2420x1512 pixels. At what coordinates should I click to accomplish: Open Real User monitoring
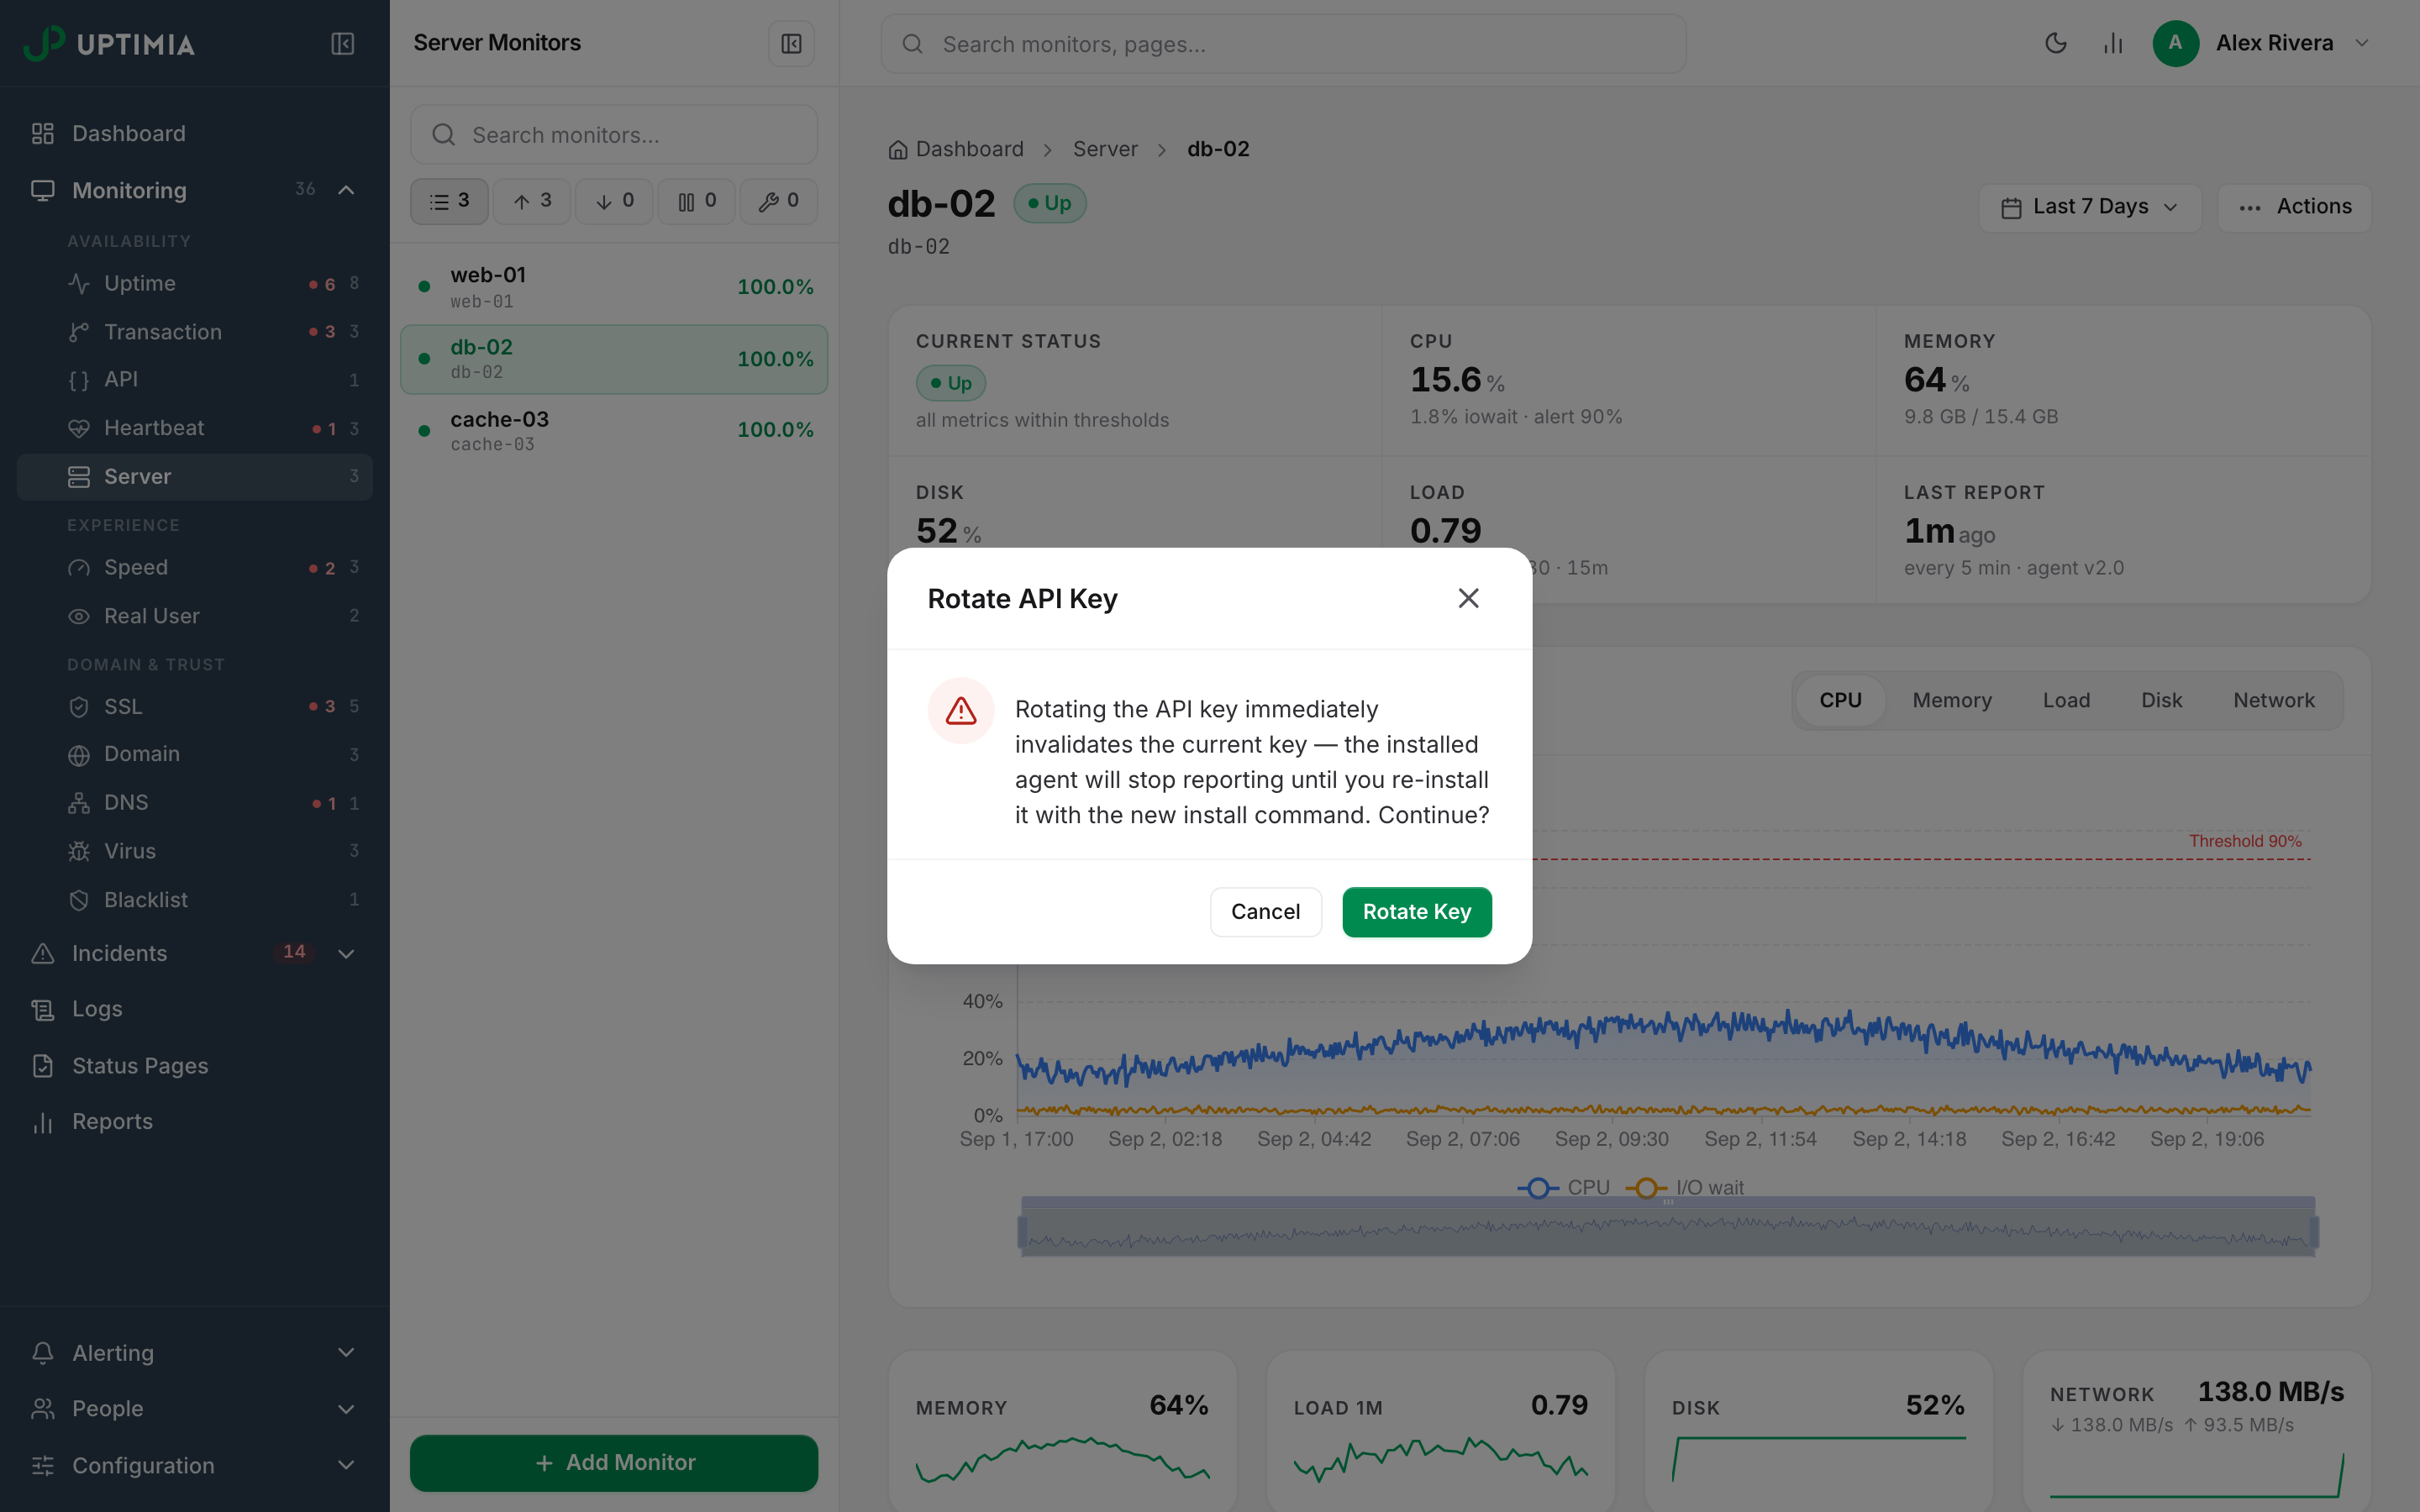195,615
